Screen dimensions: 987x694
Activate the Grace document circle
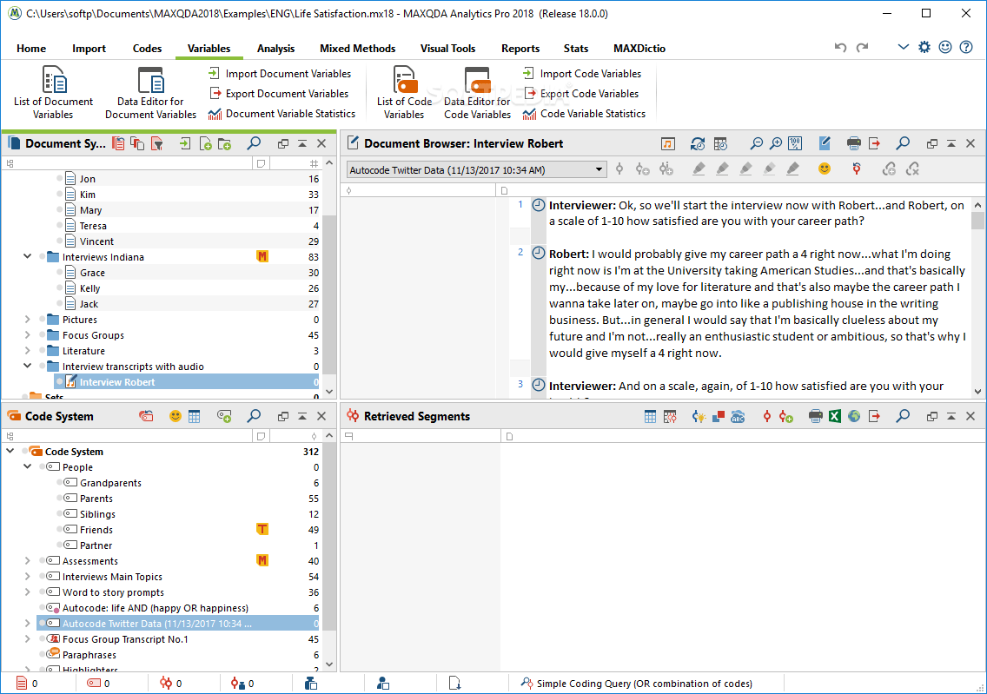(x=59, y=273)
